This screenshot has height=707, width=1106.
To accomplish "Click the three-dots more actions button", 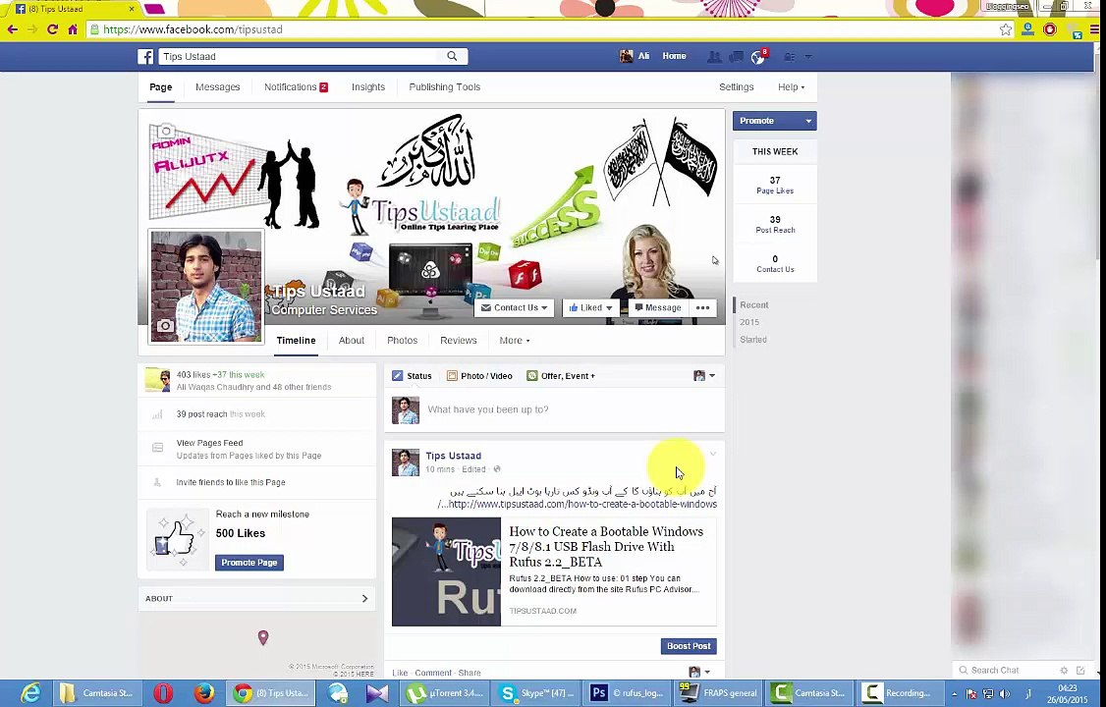I will pos(702,307).
